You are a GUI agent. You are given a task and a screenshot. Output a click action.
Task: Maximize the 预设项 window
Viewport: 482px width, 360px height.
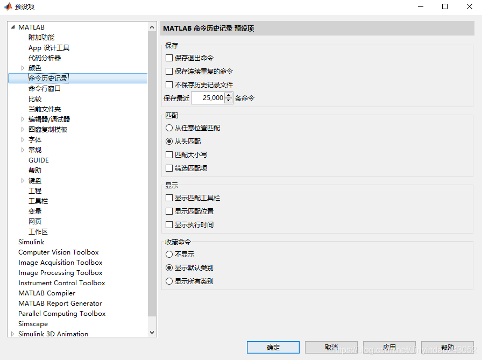pos(445,6)
